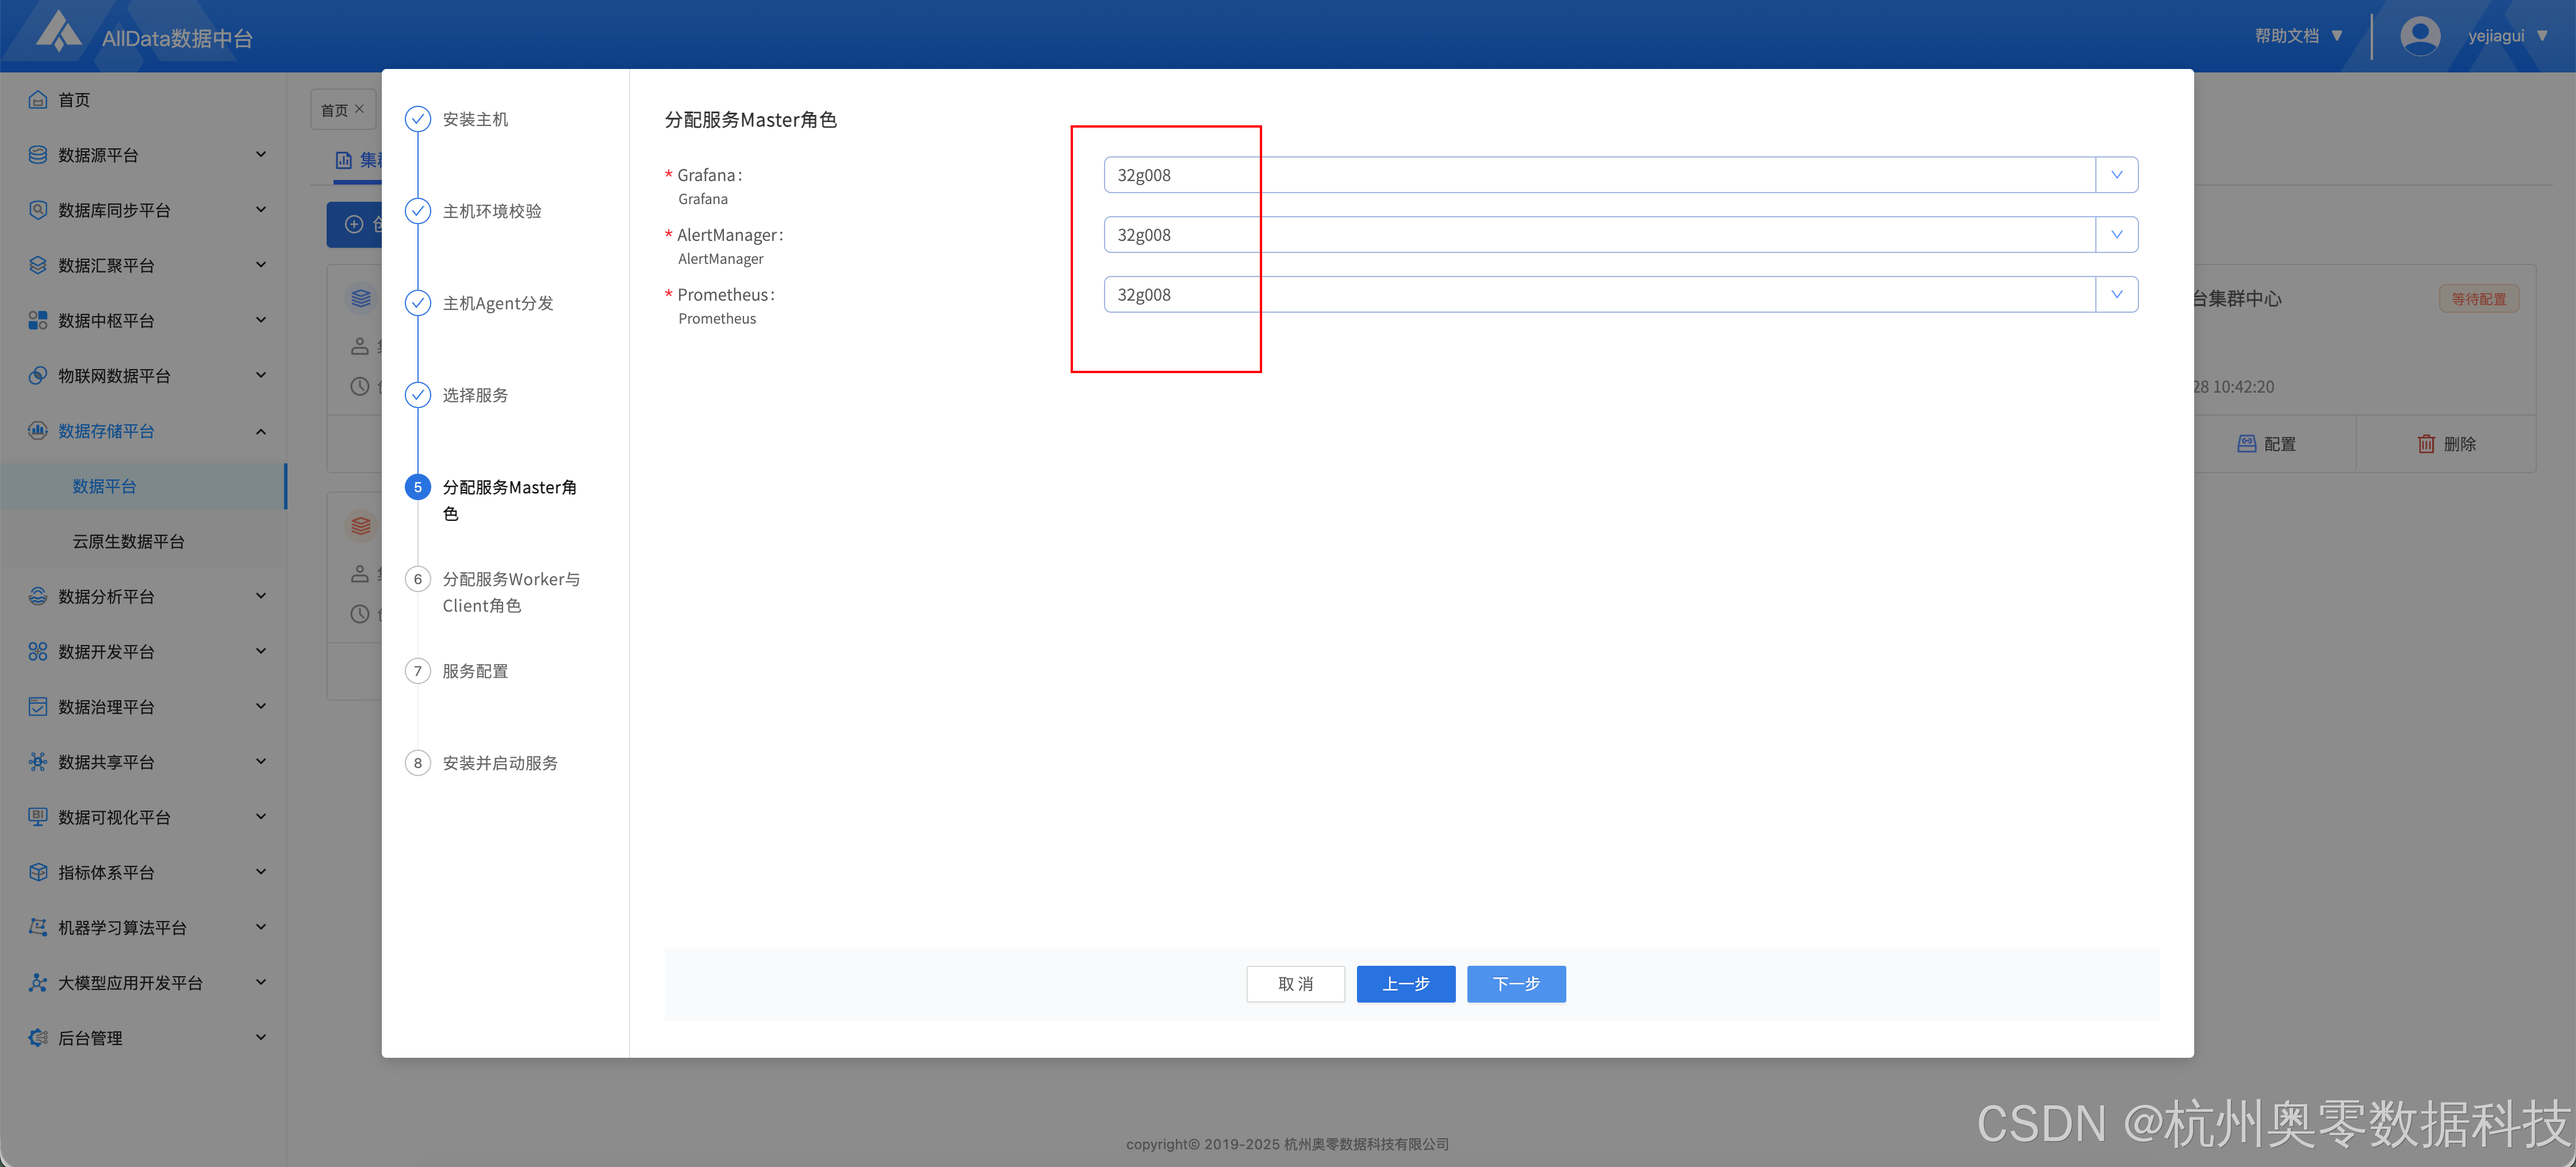Screen dimensions: 2576x1167
Task: Open the Grafana host dropdown
Action: coord(1600,175)
